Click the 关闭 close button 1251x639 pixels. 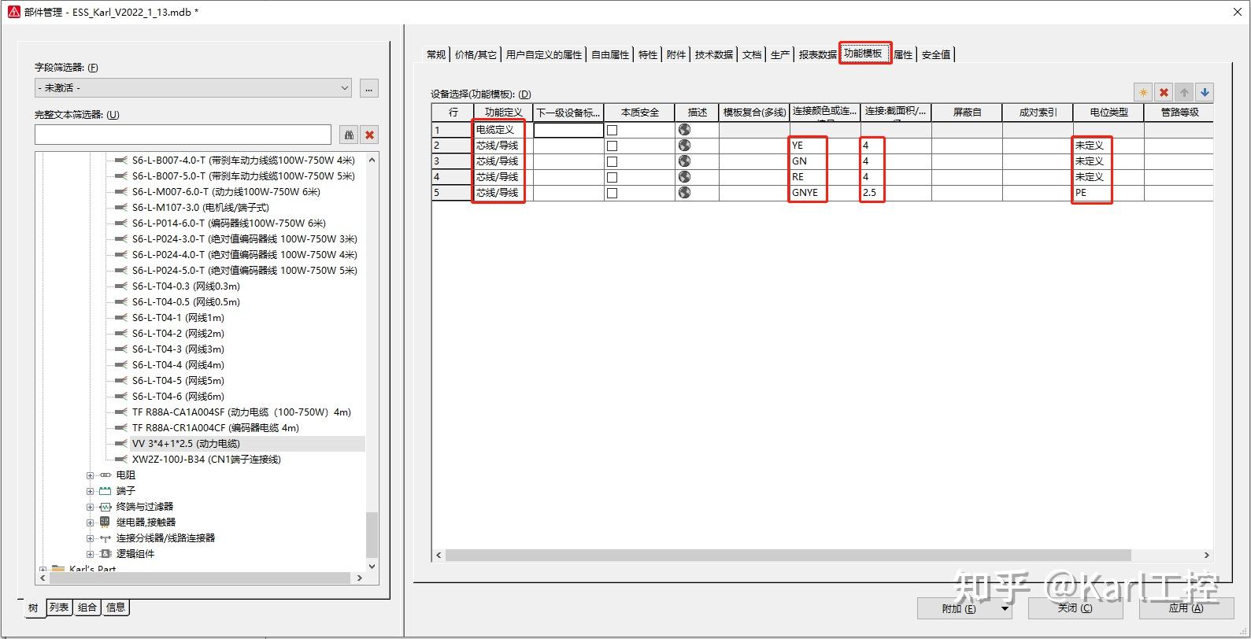coord(1075,608)
